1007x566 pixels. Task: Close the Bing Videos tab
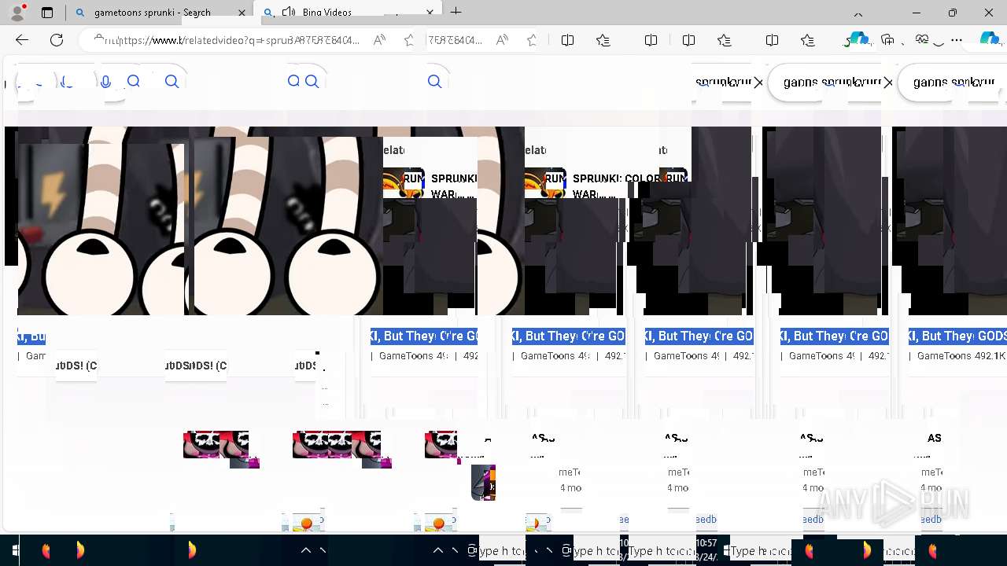coord(430,13)
